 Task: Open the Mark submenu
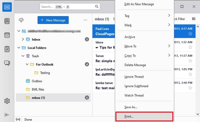(144, 25)
